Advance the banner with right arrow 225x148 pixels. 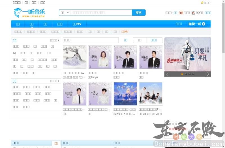(208, 74)
